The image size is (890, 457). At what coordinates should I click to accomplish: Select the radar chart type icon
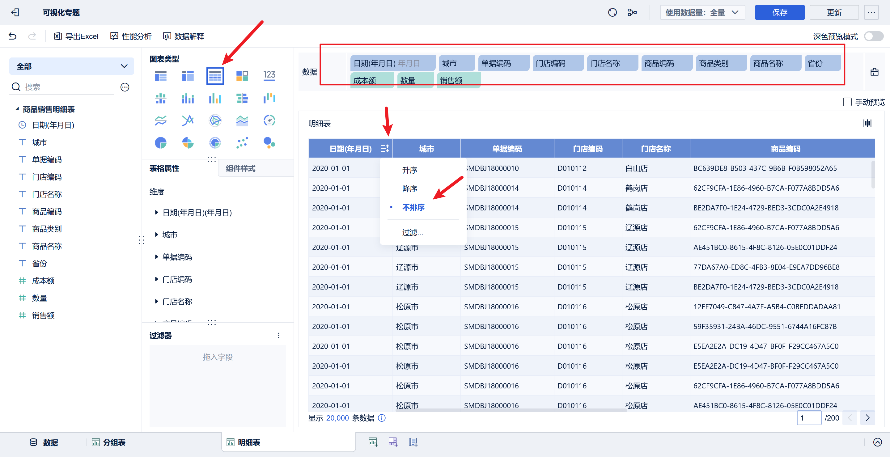point(215,121)
